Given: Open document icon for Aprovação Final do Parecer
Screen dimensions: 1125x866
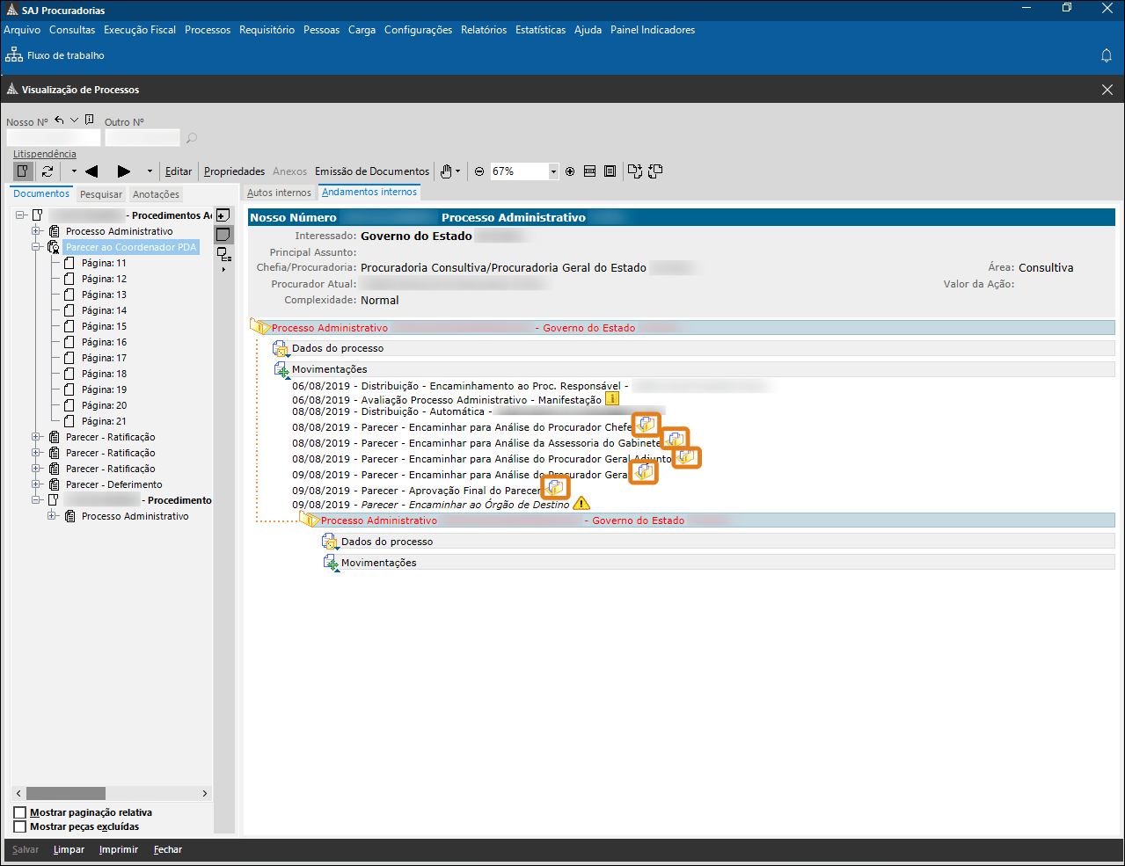Looking at the screenshot, I should (x=555, y=487).
